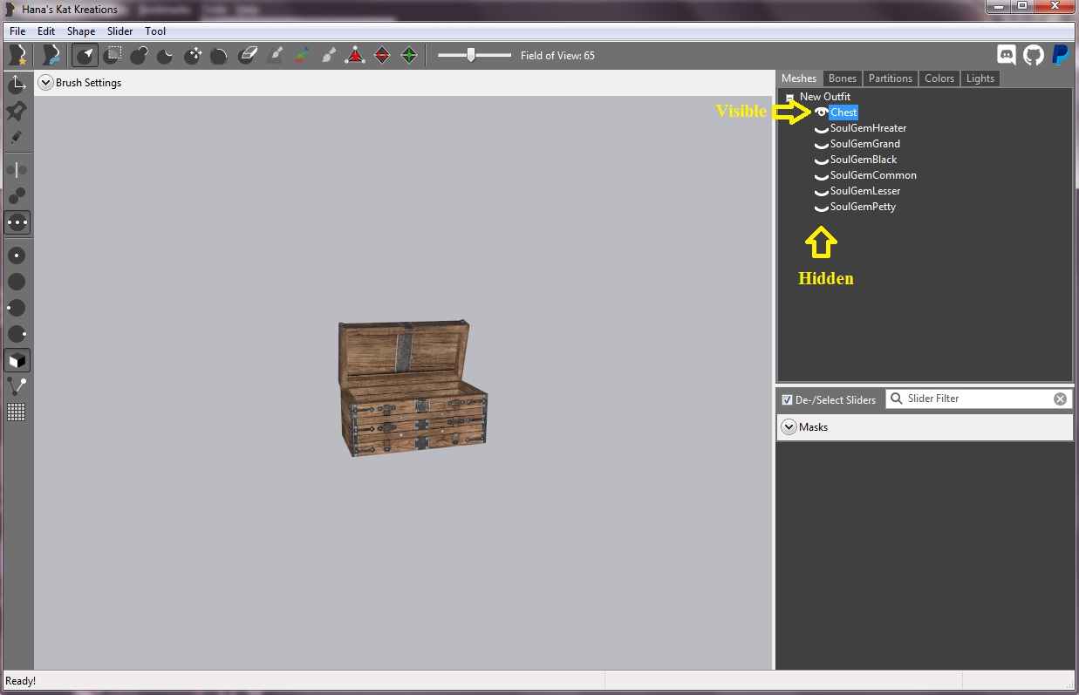The height and width of the screenshot is (695, 1079).
Task: Switch to the Bones tab
Action: (x=843, y=78)
